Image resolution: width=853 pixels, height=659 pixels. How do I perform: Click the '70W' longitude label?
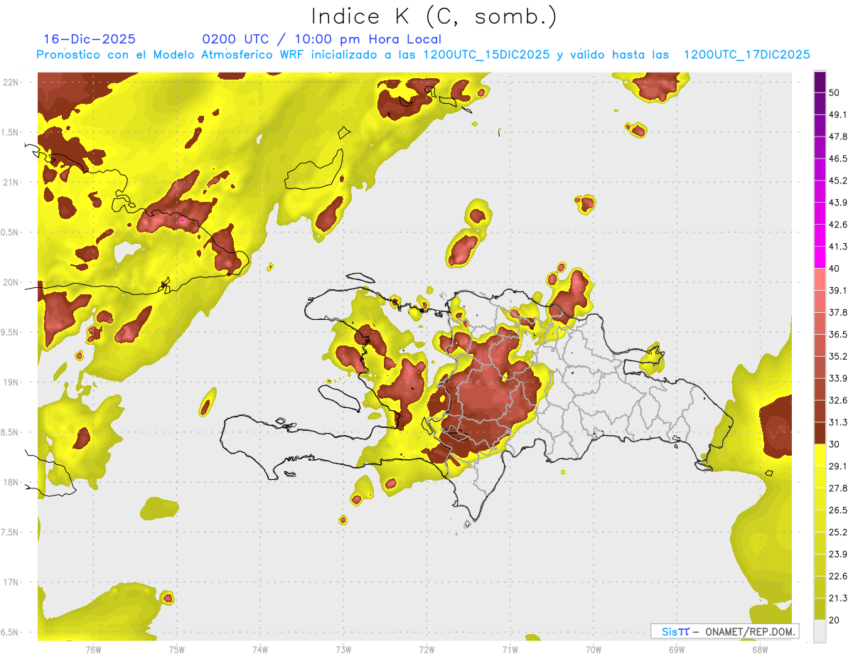[594, 650]
